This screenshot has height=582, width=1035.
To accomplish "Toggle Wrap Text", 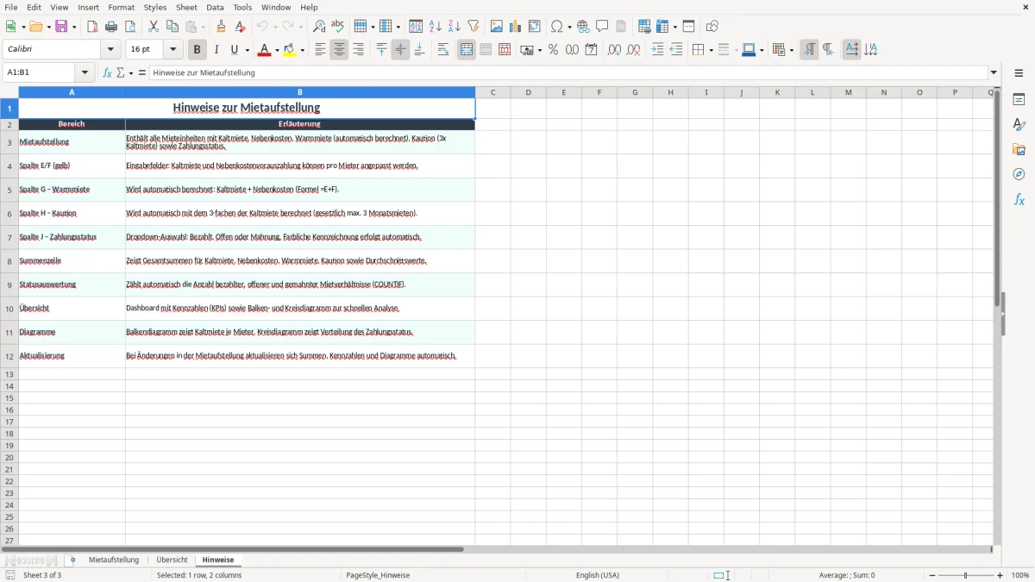I will click(x=443, y=50).
